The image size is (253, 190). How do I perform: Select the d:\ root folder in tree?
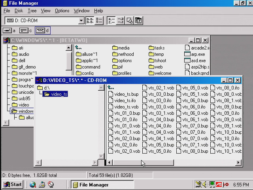tap(43, 88)
